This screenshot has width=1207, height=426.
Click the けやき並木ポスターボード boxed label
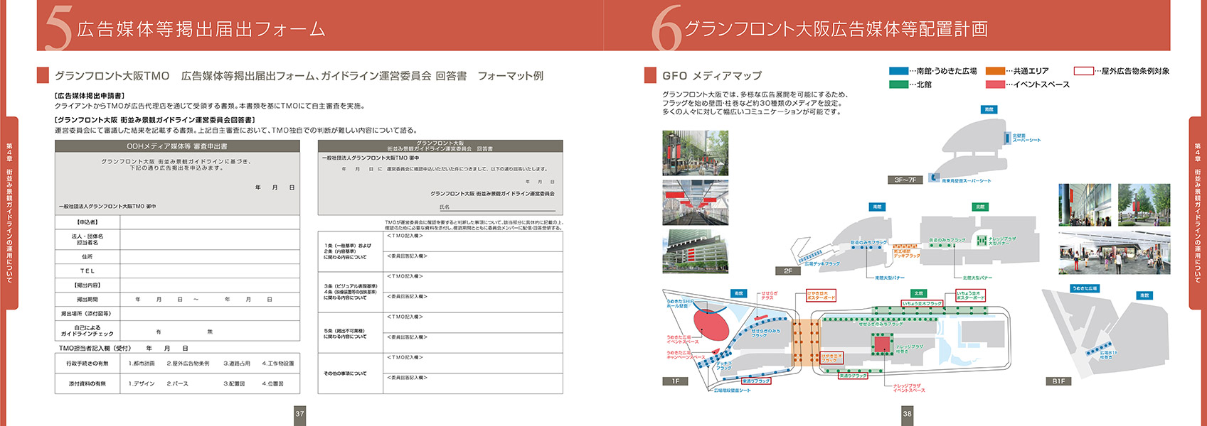coord(821,295)
